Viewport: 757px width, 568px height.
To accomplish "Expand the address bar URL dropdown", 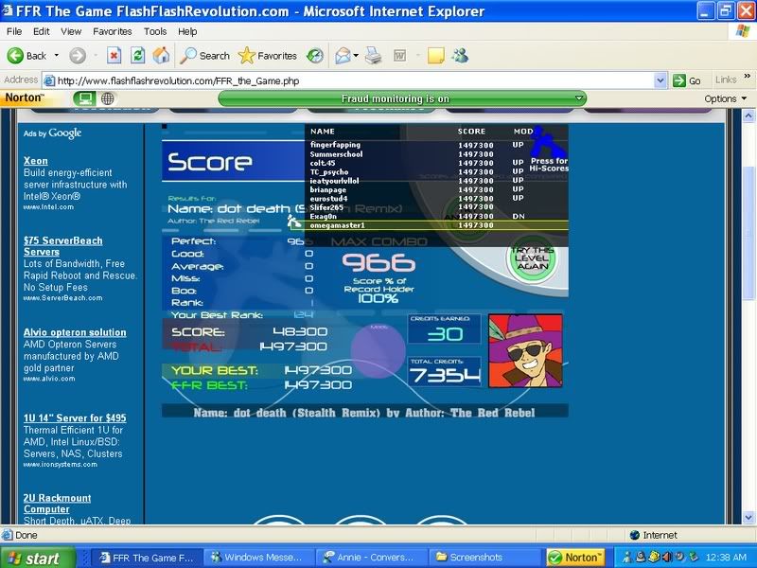I will [x=660, y=80].
